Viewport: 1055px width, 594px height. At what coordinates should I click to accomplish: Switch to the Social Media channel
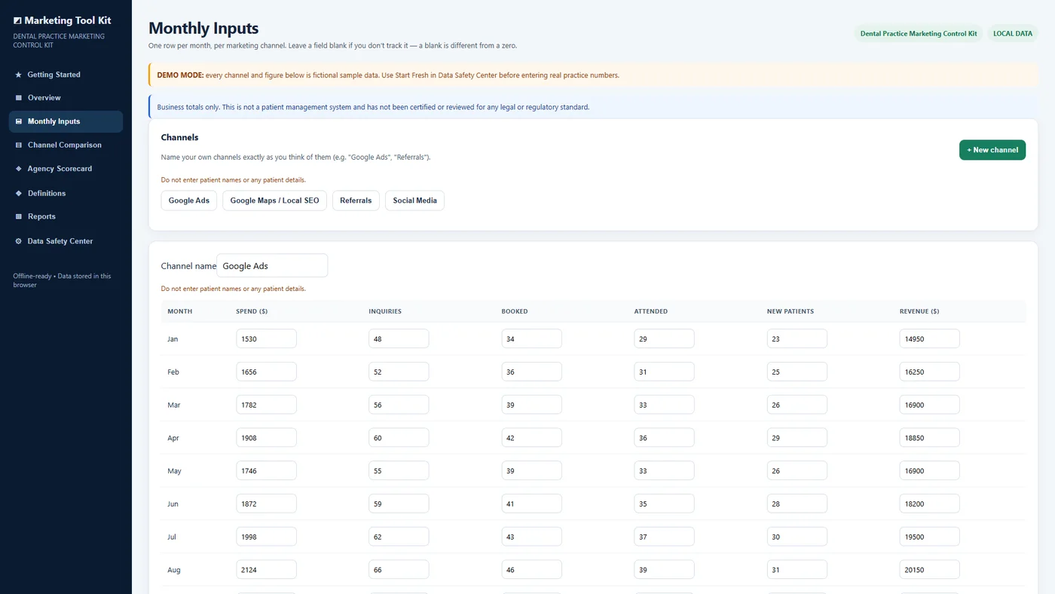click(414, 201)
